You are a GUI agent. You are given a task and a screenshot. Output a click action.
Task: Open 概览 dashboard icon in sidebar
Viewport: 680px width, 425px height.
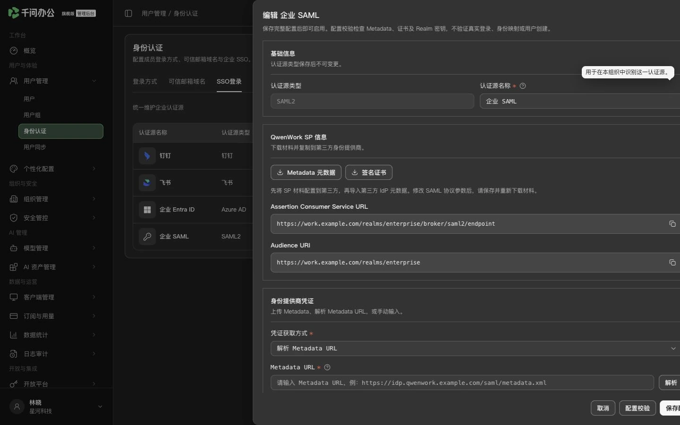[14, 51]
